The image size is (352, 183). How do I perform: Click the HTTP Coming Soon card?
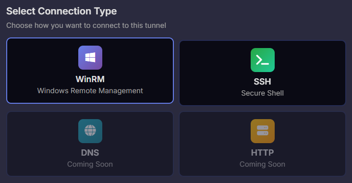(x=262, y=144)
